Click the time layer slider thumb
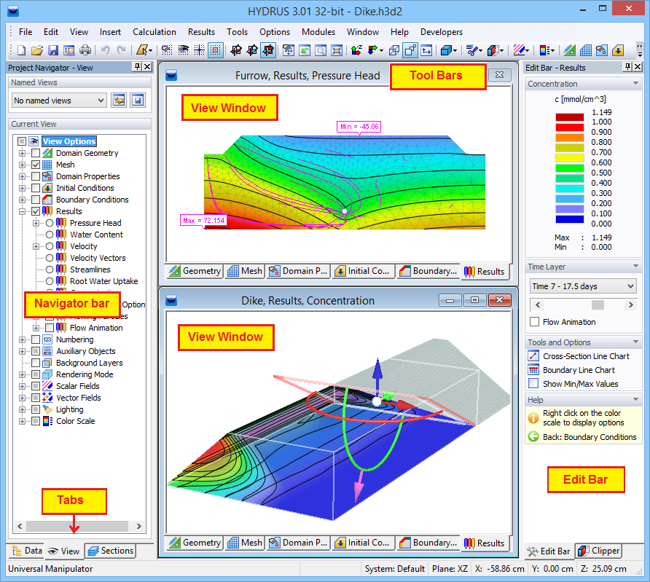This screenshot has width=650, height=582. [598, 305]
